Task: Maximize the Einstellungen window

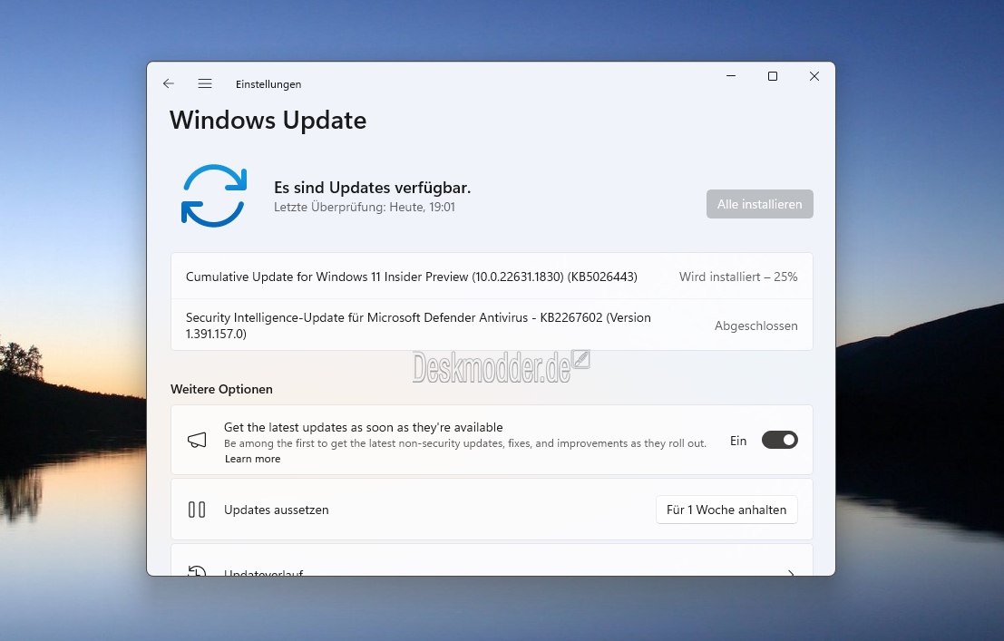Action: tap(773, 76)
